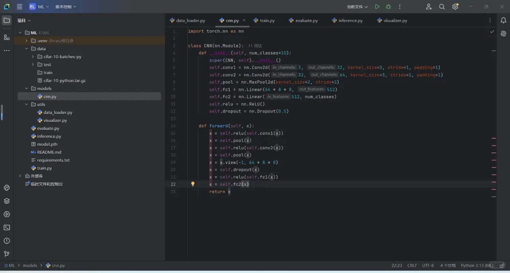Open the CRLF line separator selector
The width and height of the screenshot is (510, 273).
412,265
